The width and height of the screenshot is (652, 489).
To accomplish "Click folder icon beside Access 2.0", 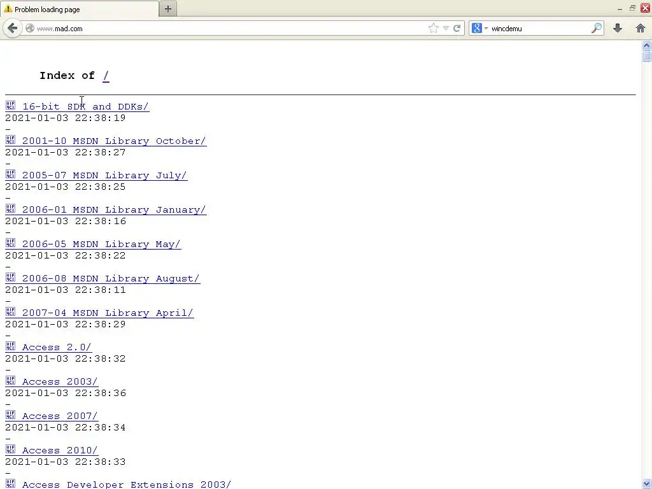I will 10,346.
